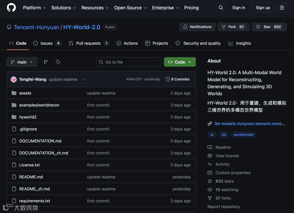Click the Tengfei-Wang author name

pos(33,79)
